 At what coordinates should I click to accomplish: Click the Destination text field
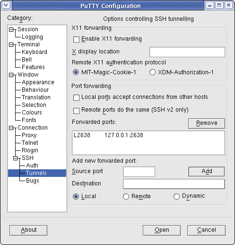(174, 184)
